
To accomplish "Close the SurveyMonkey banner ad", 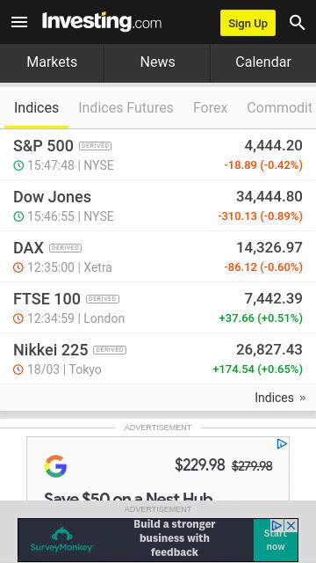I will click(291, 526).
